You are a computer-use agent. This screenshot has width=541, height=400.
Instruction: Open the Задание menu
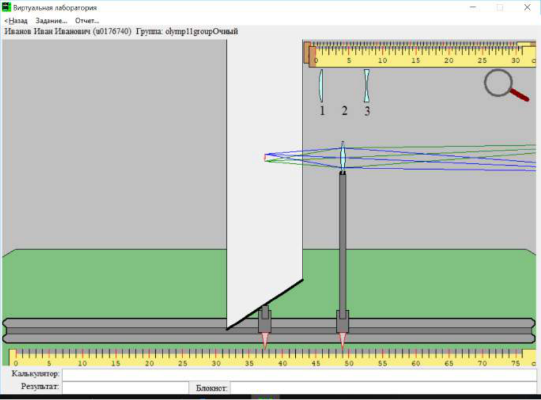[51, 20]
